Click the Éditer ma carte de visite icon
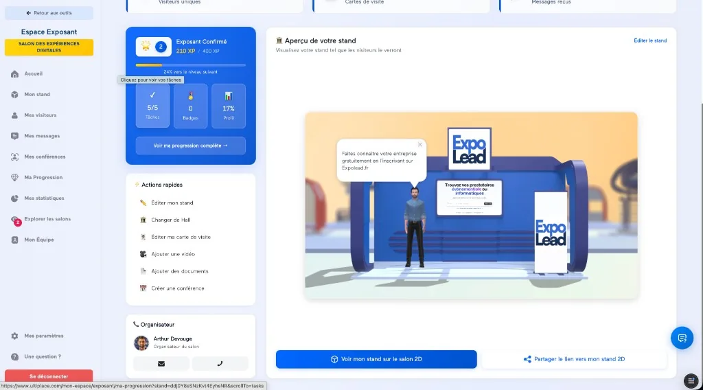The height and width of the screenshot is (390, 703). (143, 237)
